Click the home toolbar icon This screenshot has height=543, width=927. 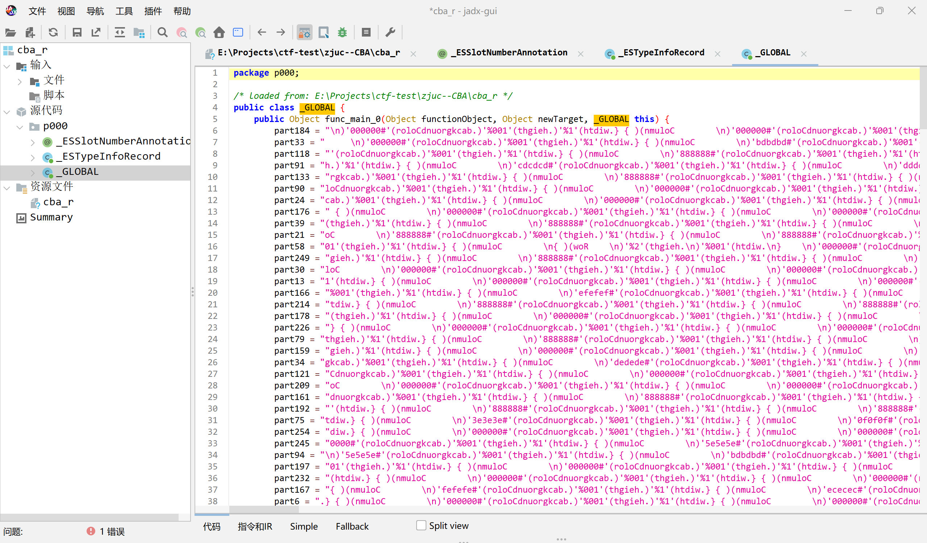[219, 33]
